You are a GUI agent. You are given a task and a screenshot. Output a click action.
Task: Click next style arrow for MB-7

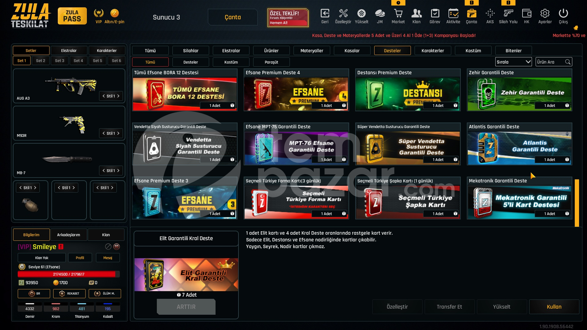pyautogui.click(x=118, y=170)
